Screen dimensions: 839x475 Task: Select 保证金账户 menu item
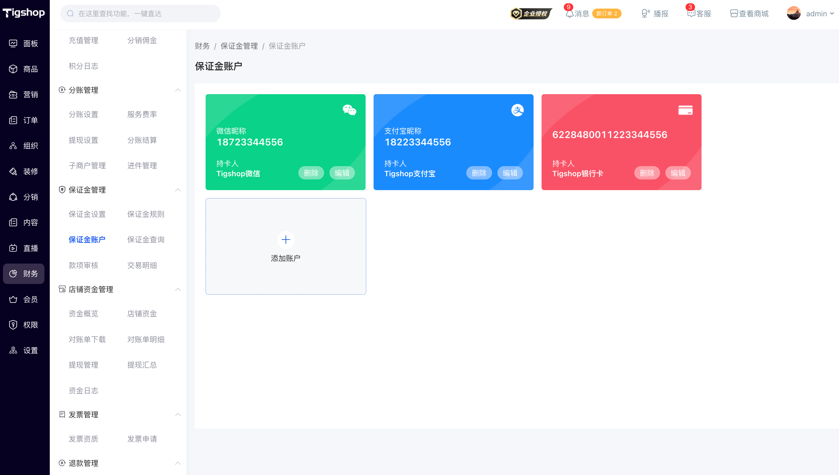coord(87,240)
